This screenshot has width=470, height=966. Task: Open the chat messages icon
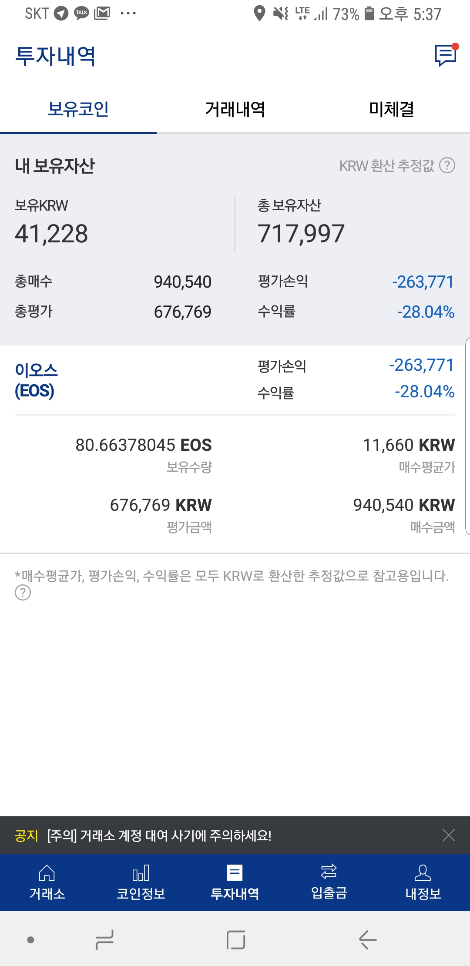coord(446,55)
